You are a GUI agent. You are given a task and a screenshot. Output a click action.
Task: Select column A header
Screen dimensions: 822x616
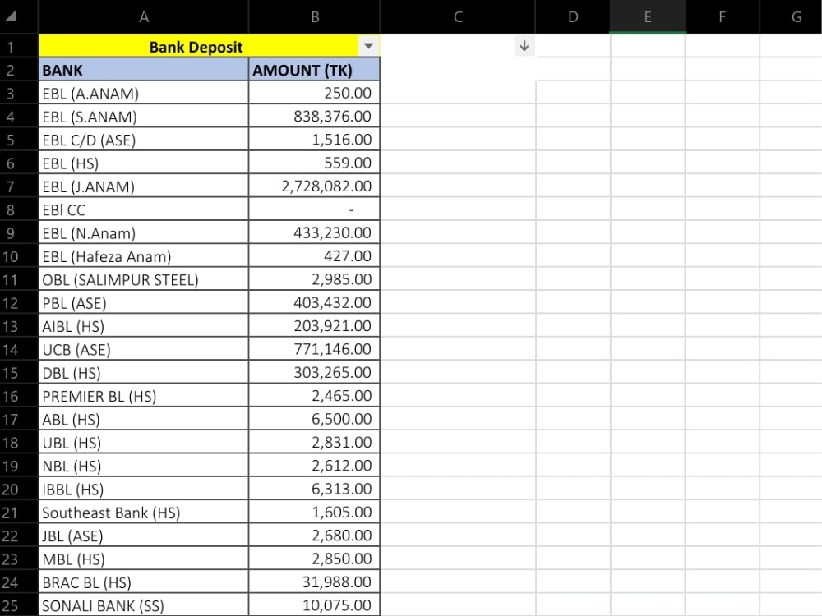[144, 16]
